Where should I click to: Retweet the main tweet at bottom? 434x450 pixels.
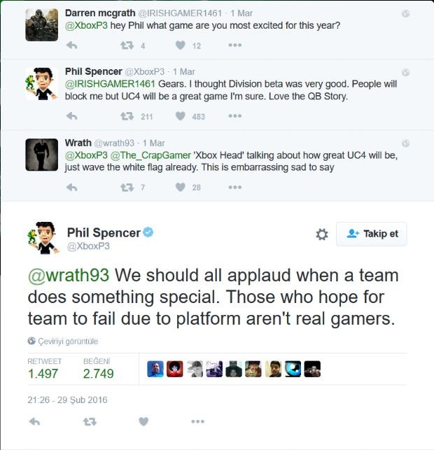90,421
